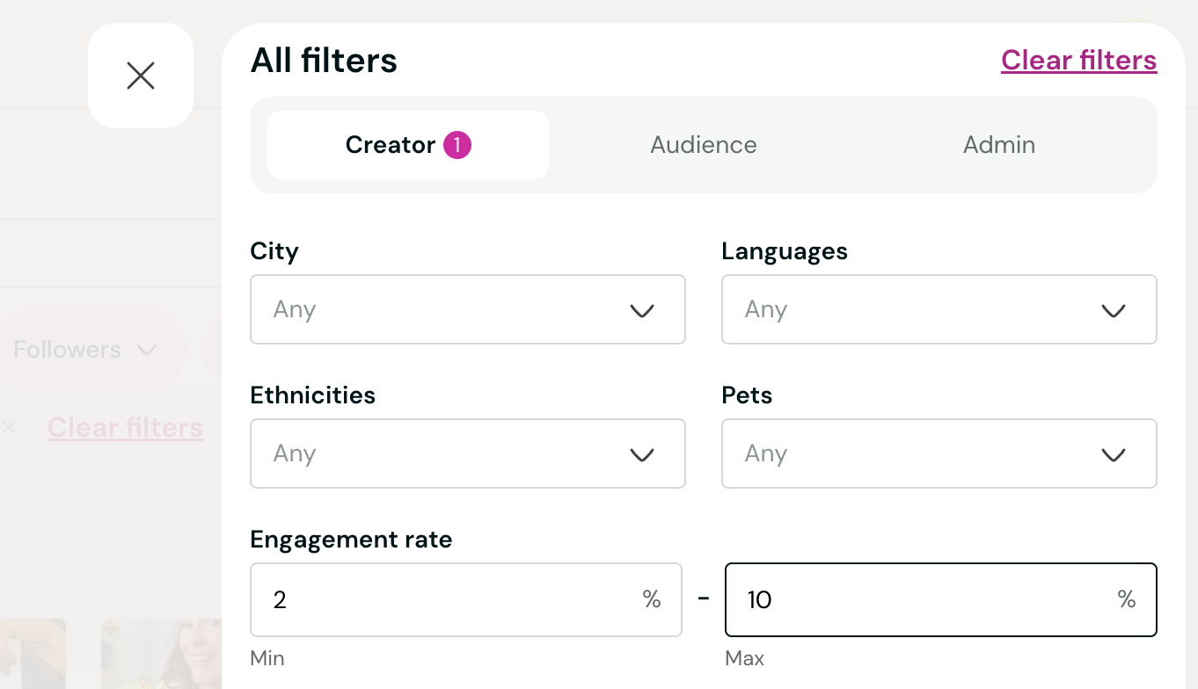The height and width of the screenshot is (689, 1198).
Task: Click the Ethnicities chevron arrow icon
Action: 642,454
